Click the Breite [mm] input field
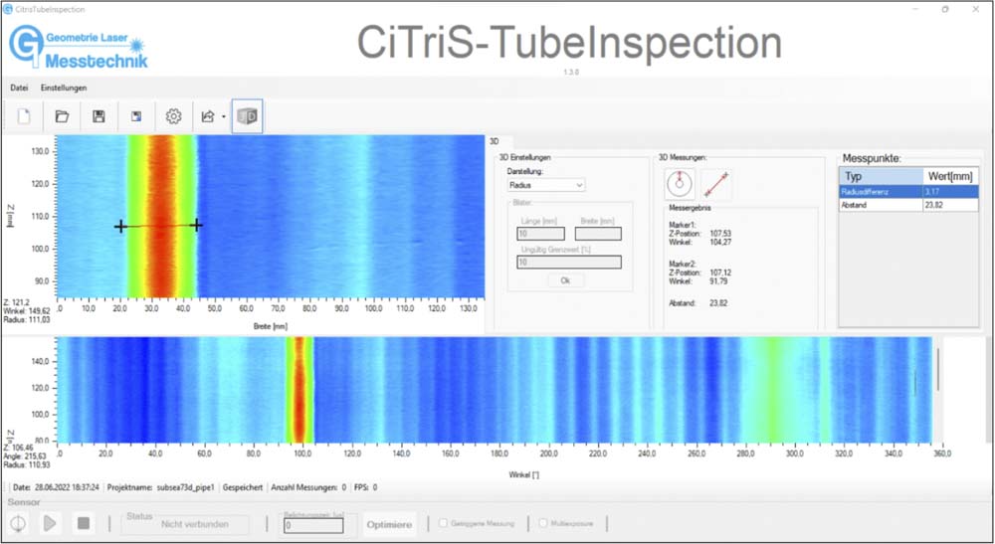The image size is (995, 544). 598,234
